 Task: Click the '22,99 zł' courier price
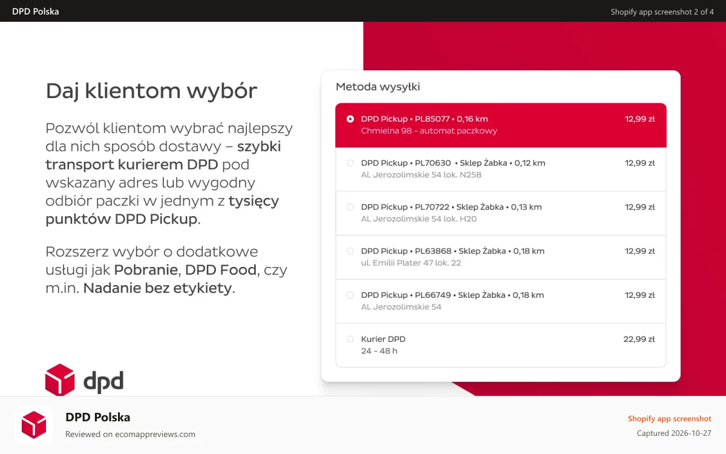point(639,340)
